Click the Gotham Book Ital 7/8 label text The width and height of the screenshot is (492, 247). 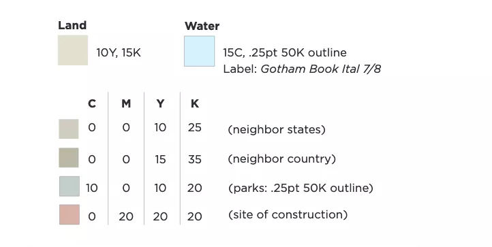321,69
